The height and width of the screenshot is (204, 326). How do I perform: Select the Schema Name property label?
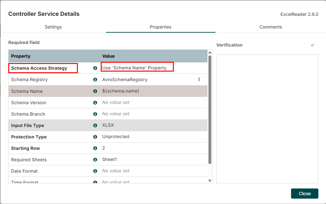[x=27, y=91]
